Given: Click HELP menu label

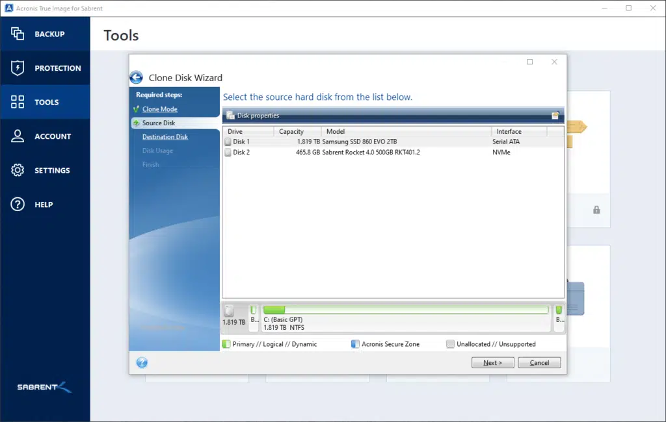Looking at the screenshot, I should point(44,205).
